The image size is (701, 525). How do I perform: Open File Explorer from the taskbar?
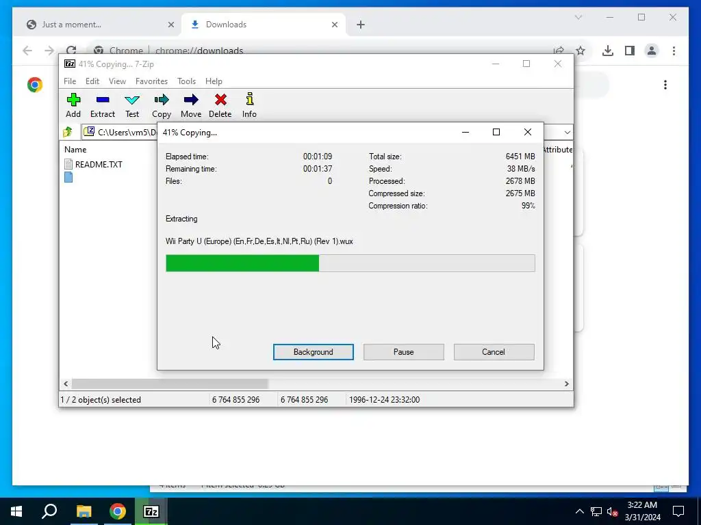tap(84, 511)
